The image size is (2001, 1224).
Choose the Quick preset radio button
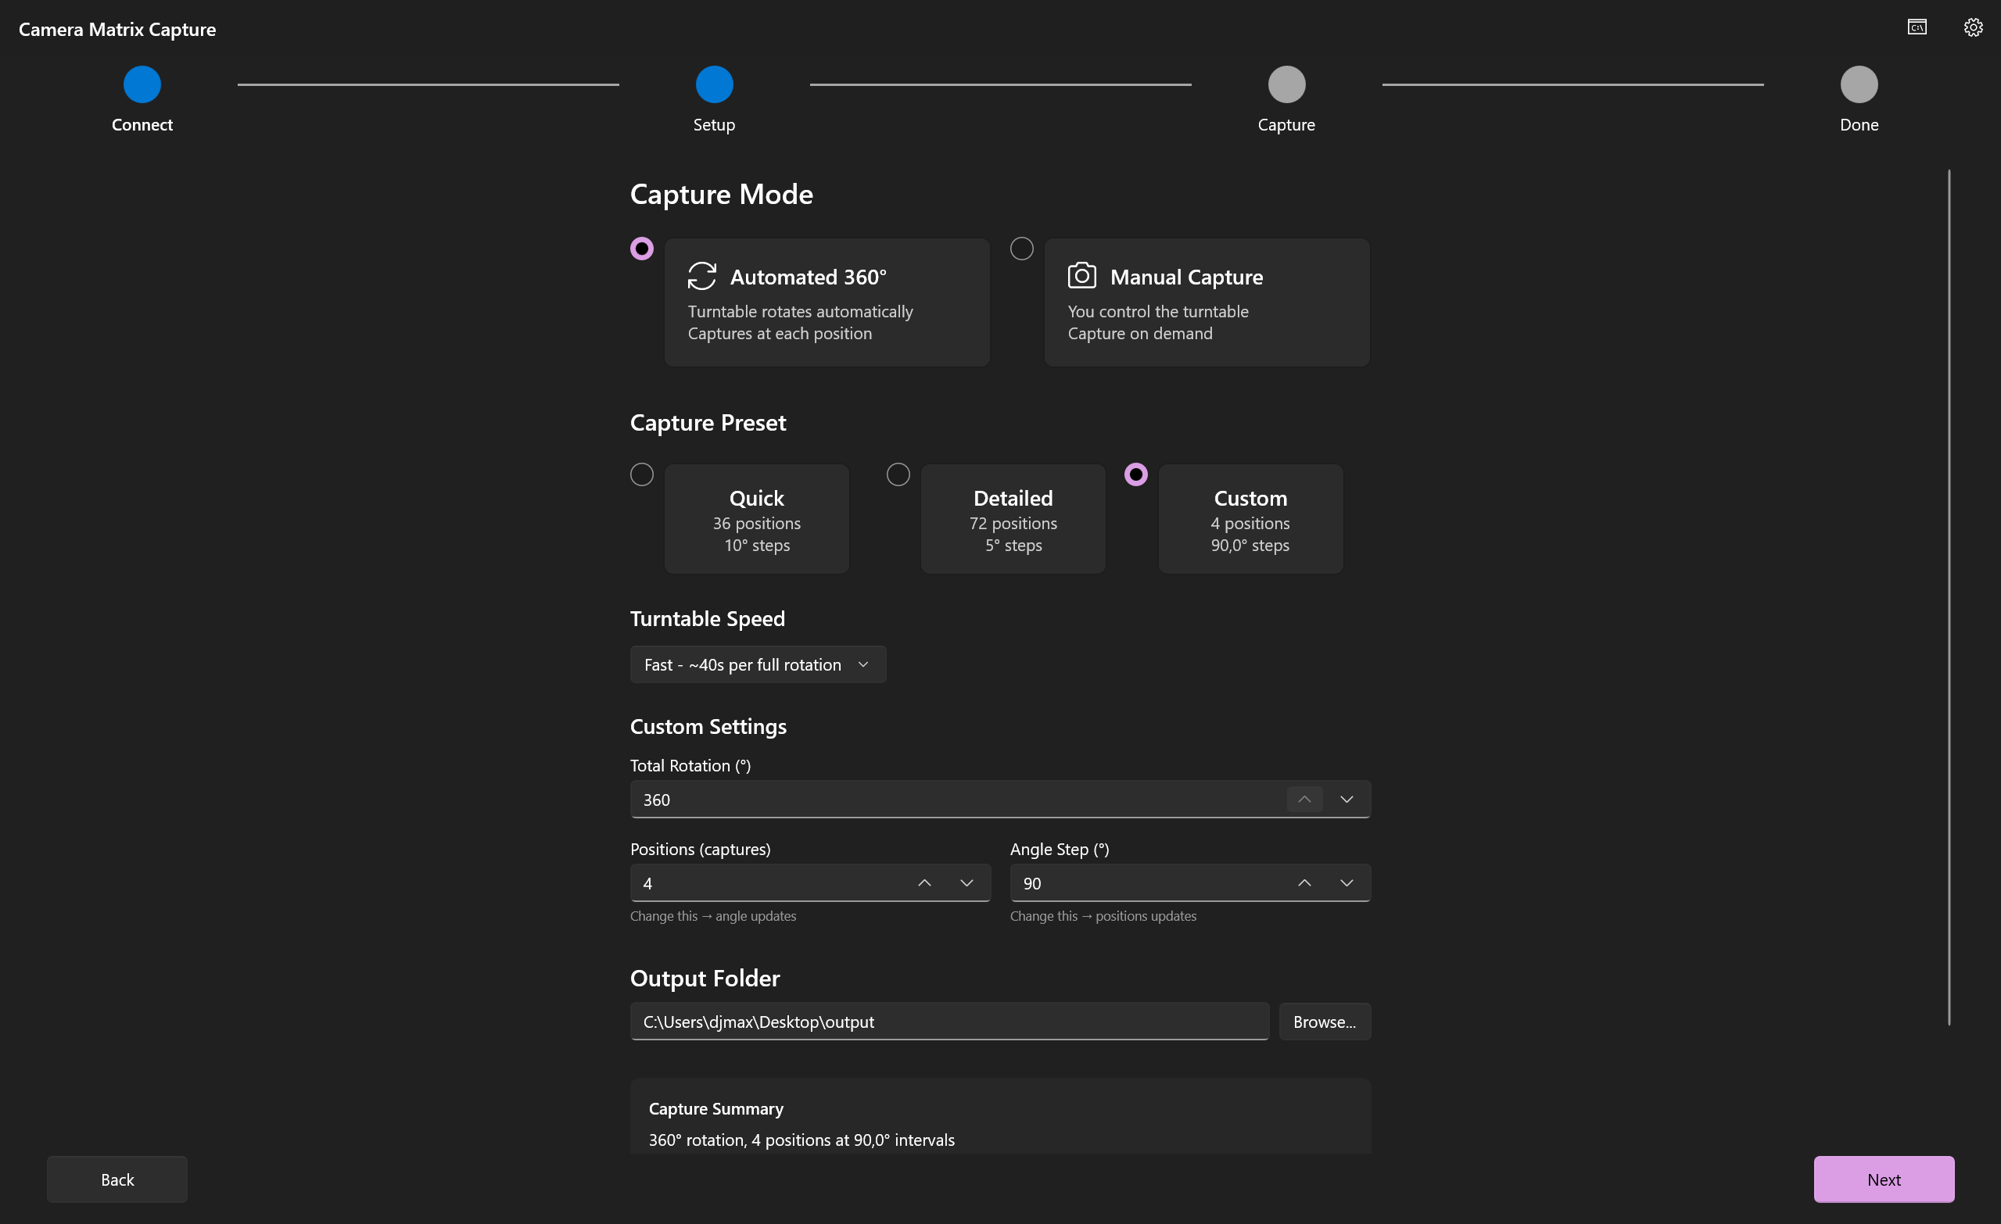(x=641, y=474)
